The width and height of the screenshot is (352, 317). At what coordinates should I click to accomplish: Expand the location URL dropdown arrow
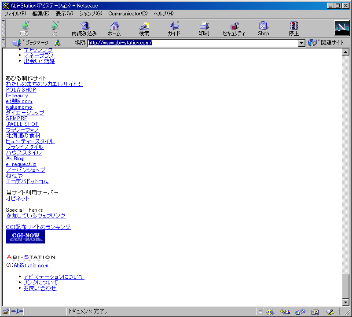pos(302,43)
